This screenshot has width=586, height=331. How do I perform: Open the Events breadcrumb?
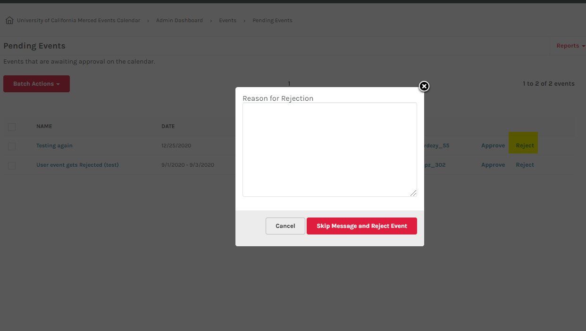coord(227,21)
